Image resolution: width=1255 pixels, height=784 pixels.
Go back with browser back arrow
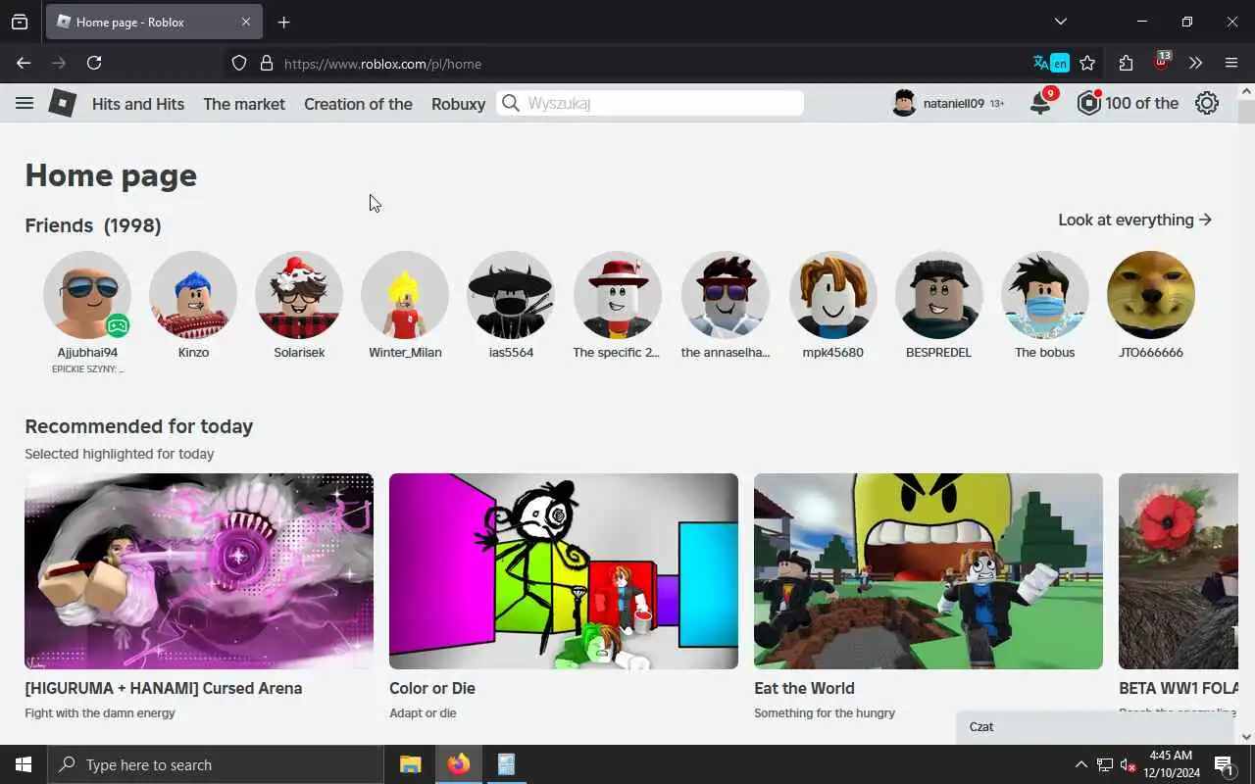pos(24,63)
